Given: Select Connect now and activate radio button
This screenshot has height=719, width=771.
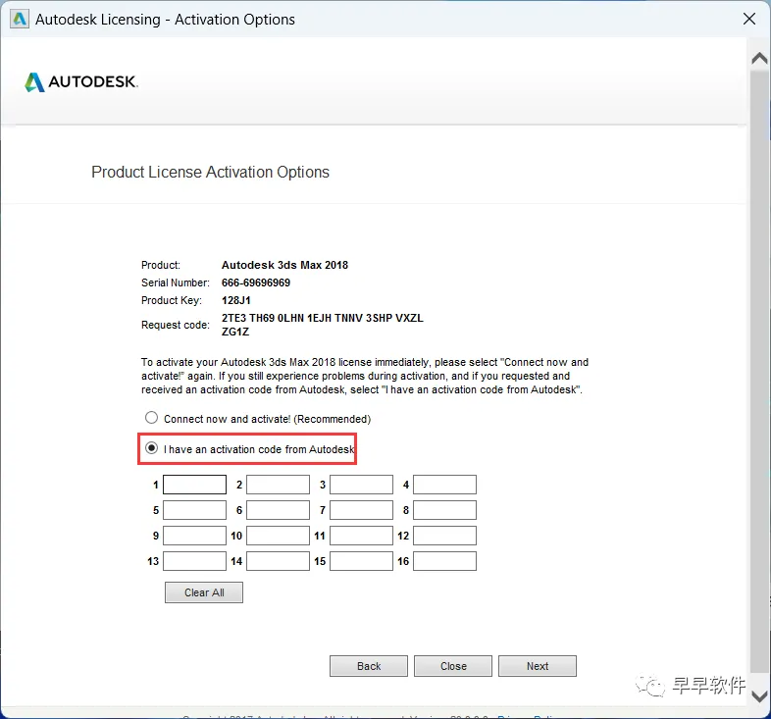Looking at the screenshot, I should click(151, 418).
